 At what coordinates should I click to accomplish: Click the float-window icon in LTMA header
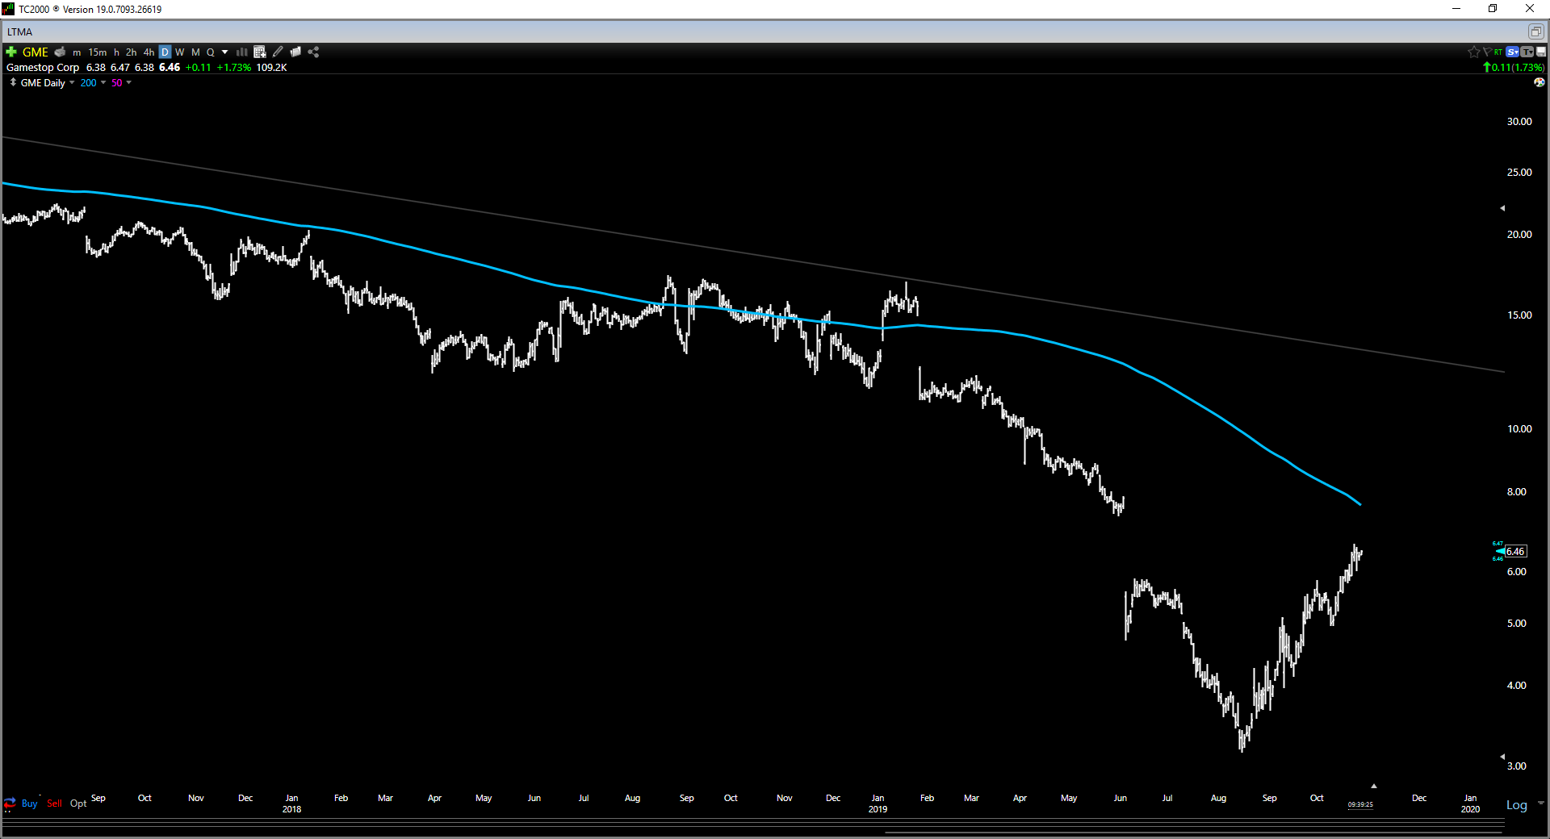[x=1535, y=31]
